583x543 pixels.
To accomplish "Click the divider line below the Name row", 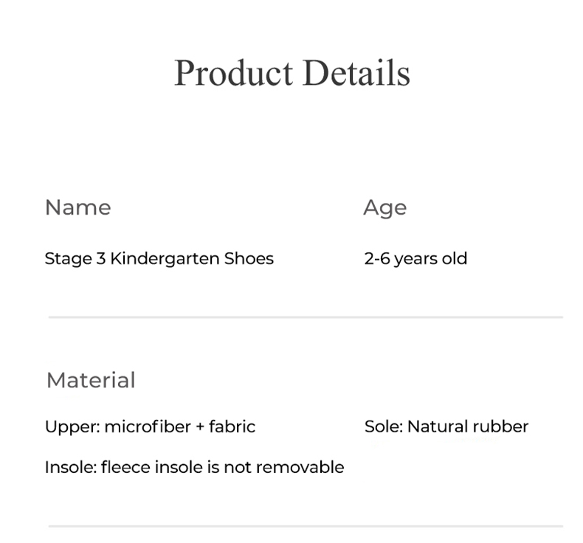I will tap(306, 317).
